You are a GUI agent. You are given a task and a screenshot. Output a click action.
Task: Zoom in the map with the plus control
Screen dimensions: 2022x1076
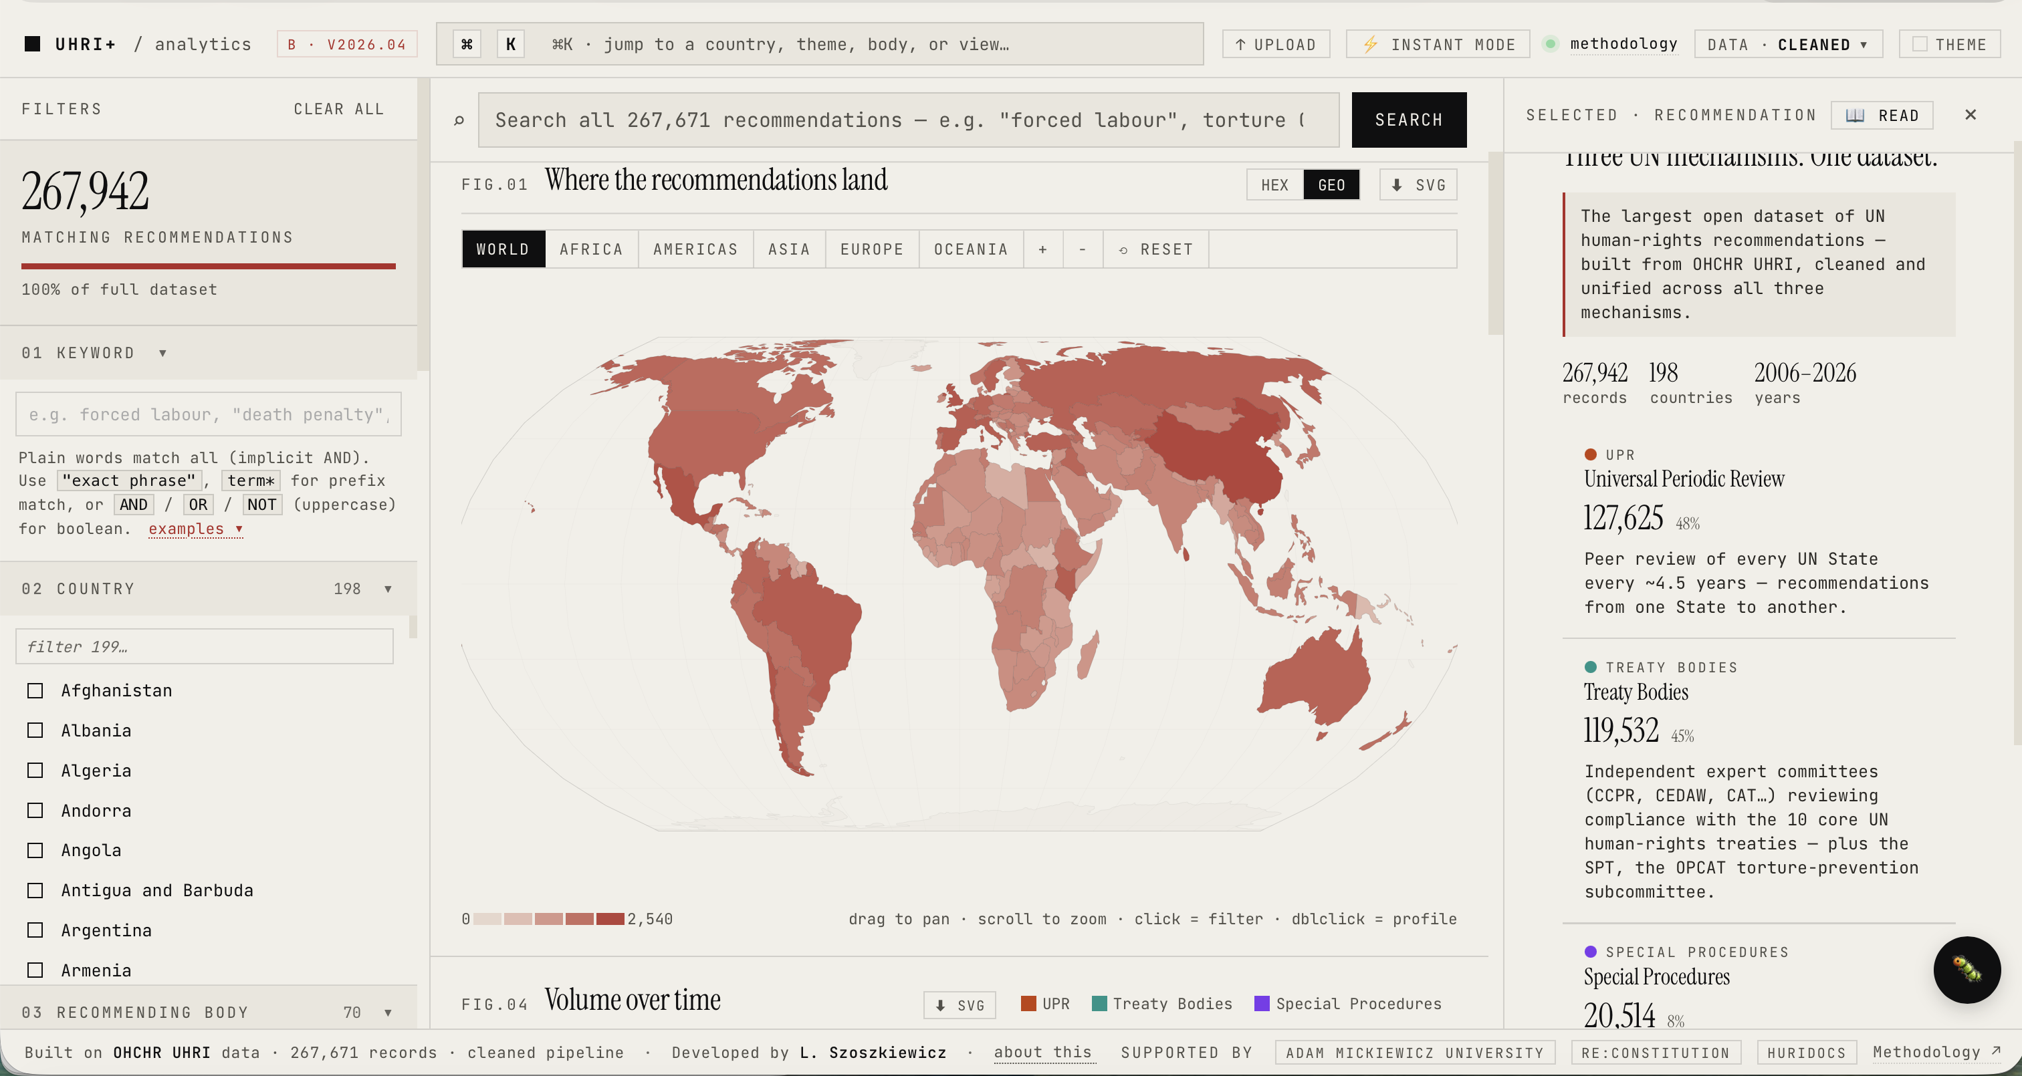point(1042,249)
